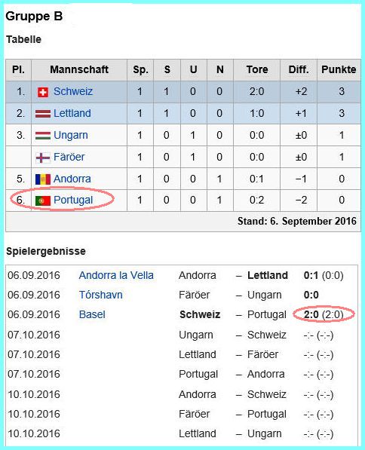Click the Mannschaft column header
365x450 pixels.
tap(79, 70)
